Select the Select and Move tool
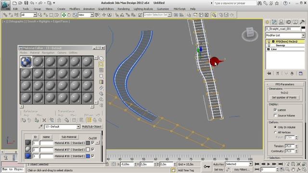Image resolution: width=308 pixels, height=173 pixels. coord(64,15)
